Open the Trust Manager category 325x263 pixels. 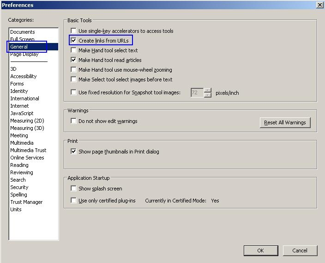26,202
